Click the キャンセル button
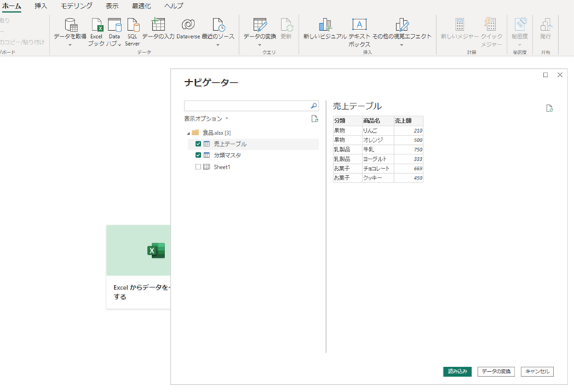The height and width of the screenshot is (392, 574). [537, 371]
